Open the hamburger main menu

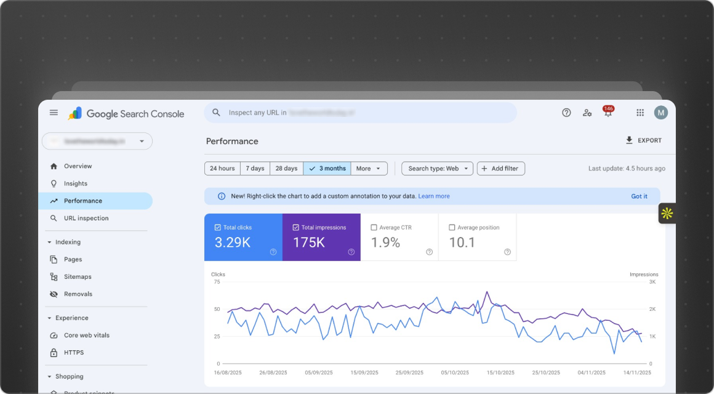pyautogui.click(x=54, y=113)
